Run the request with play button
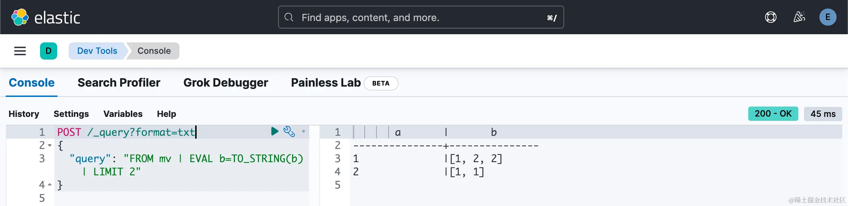 (275, 132)
